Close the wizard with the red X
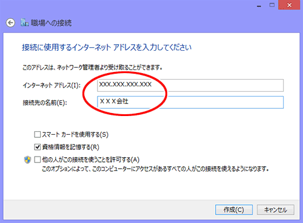 [289, 5]
